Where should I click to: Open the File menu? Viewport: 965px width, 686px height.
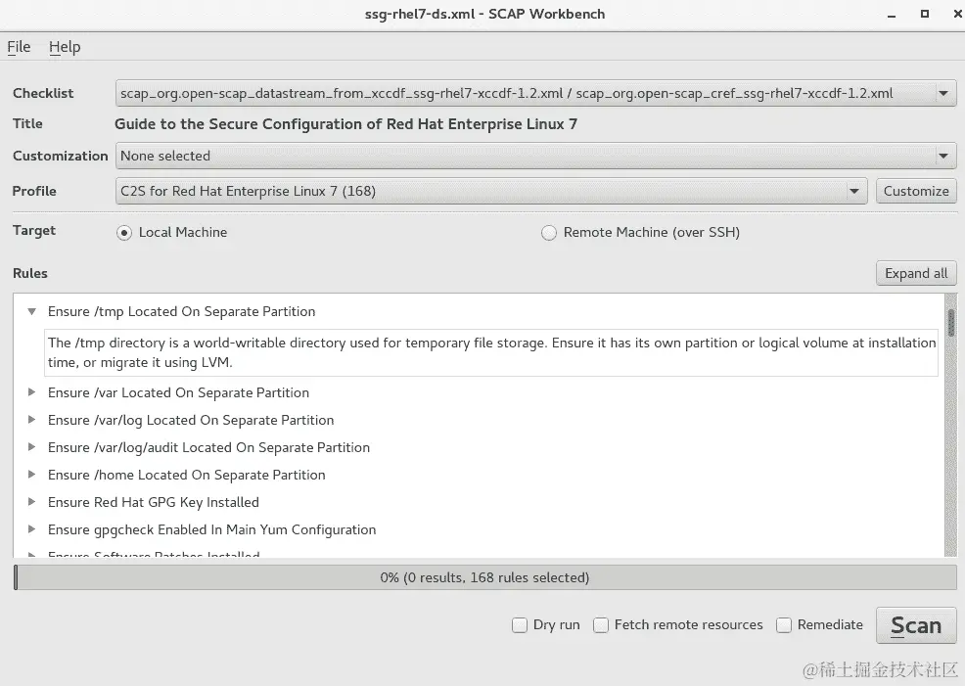pyautogui.click(x=19, y=47)
